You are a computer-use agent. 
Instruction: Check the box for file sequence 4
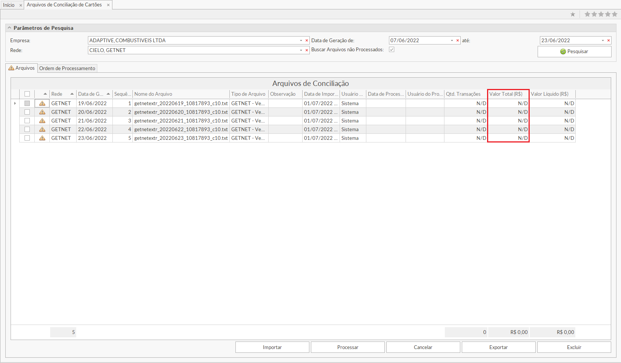pyautogui.click(x=27, y=129)
